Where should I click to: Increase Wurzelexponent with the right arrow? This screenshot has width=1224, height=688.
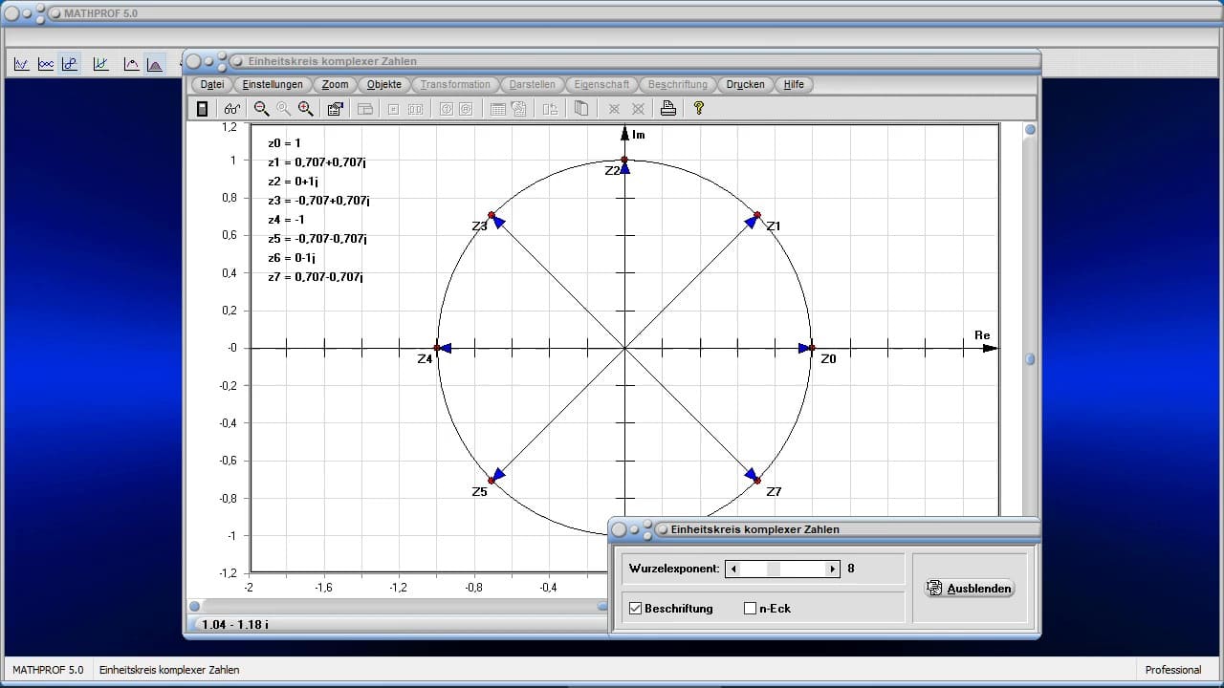[832, 569]
